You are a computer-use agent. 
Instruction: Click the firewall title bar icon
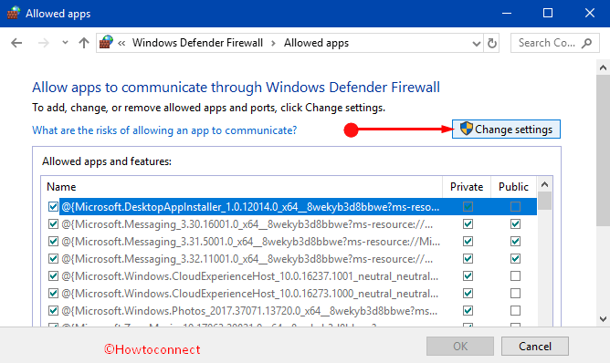pos(14,13)
